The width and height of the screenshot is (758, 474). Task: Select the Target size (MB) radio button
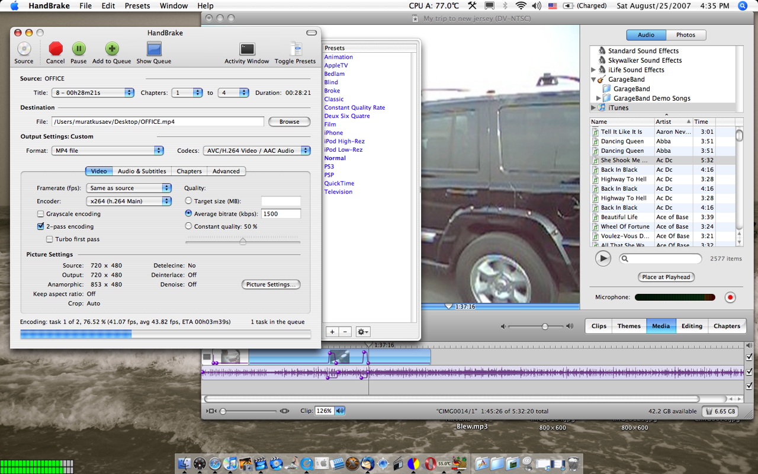tap(189, 201)
